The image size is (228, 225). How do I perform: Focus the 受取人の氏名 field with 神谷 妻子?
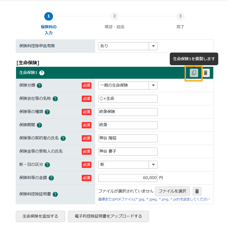(128, 152)
